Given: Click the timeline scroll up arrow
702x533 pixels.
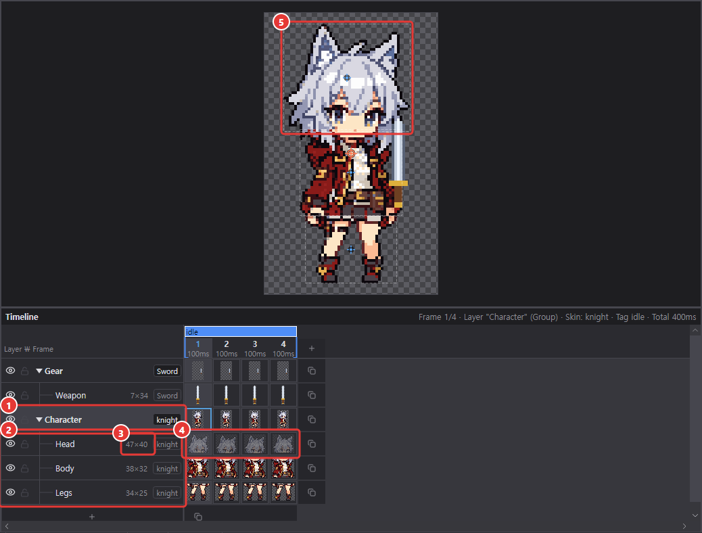Looking at the screenshot, I should tap(695, 330).
